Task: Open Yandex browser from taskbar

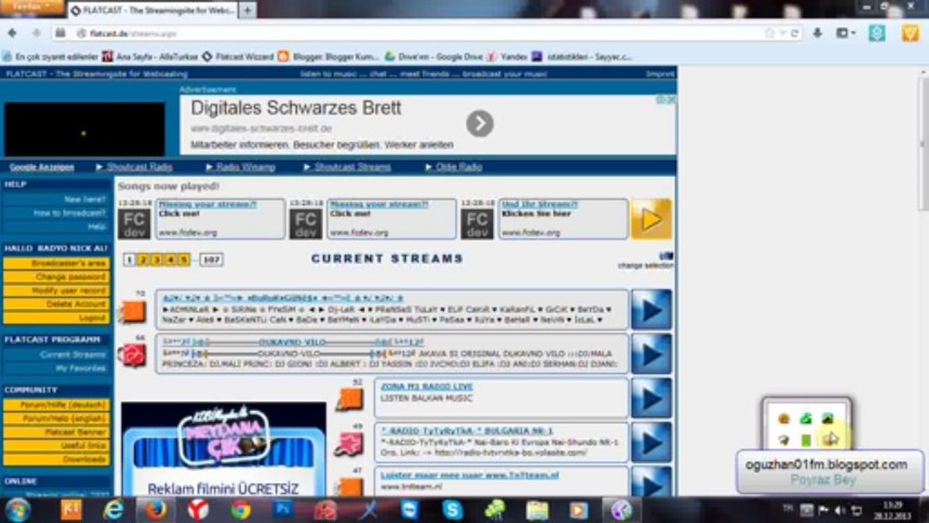Action: coord(198,511)
